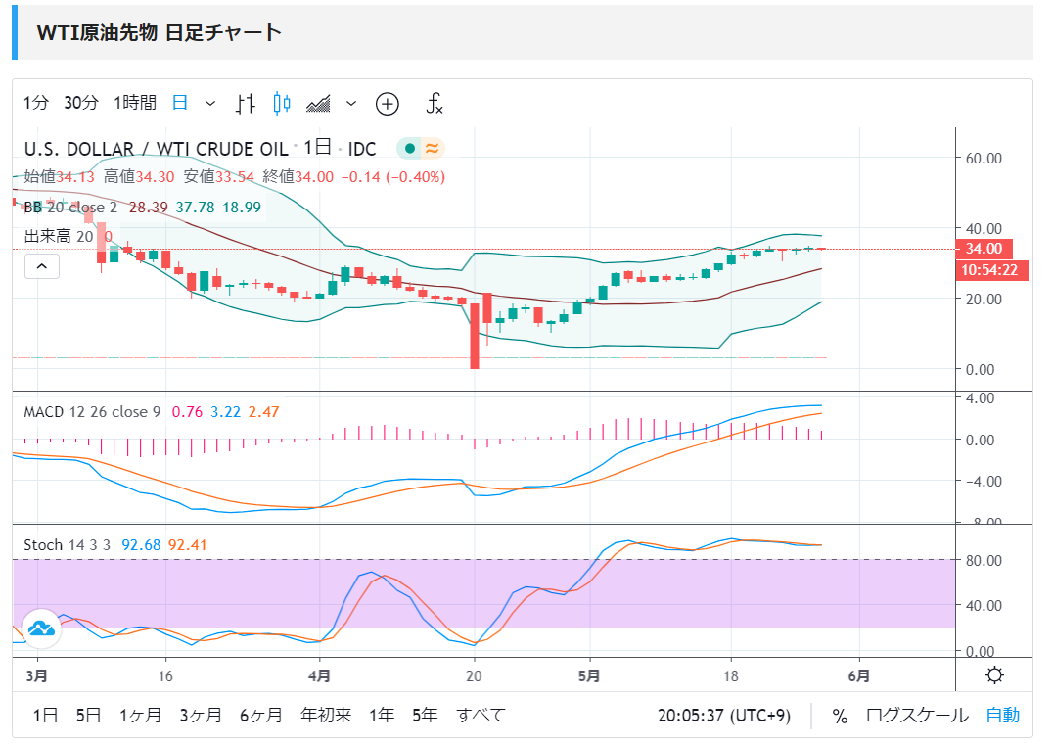Click the BB 20 close 2 indicator legend
This screenshot has height=744, width=1053.
pyautogui.click(x=70, y=208)
